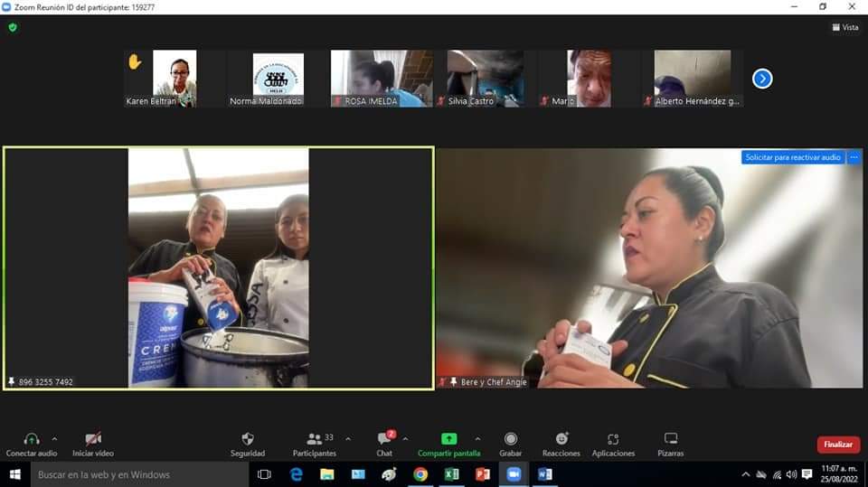The height and width of the screenshot is (487, 868).
Task: Click the Conectar audio headphone icon
Action: [32, 439]
